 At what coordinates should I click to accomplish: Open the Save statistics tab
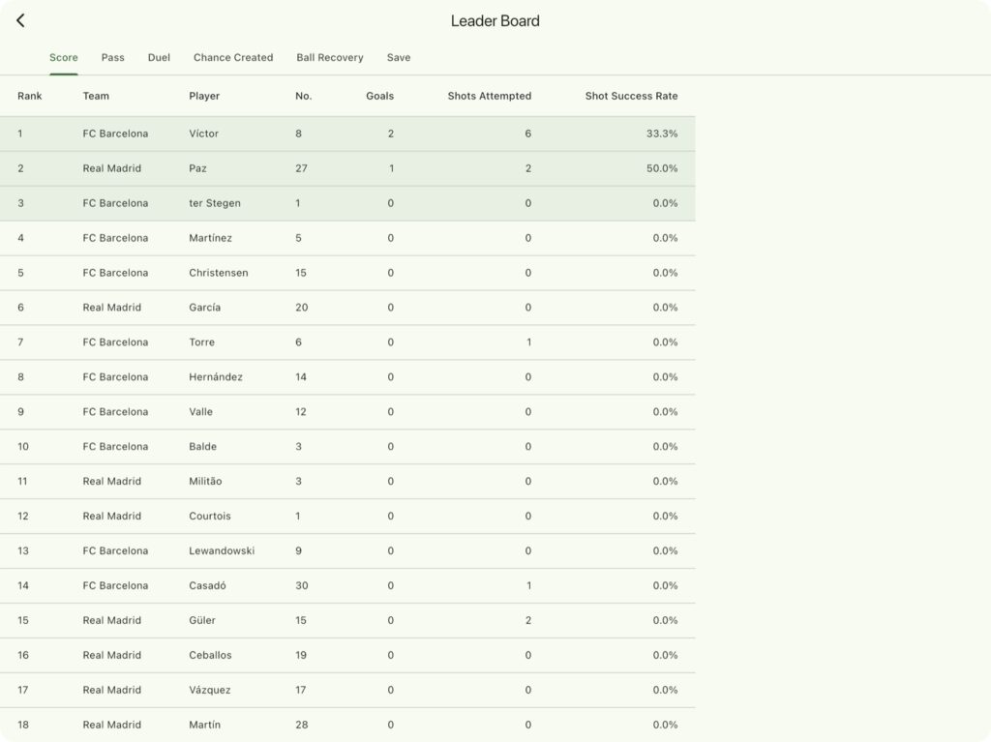(399, 57)
